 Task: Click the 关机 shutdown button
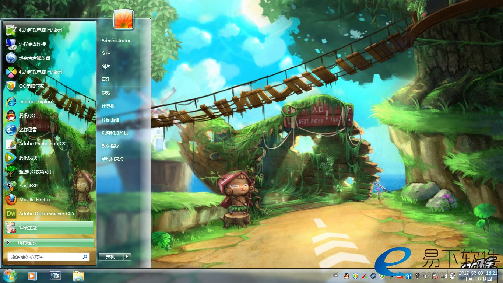(111, 257)
